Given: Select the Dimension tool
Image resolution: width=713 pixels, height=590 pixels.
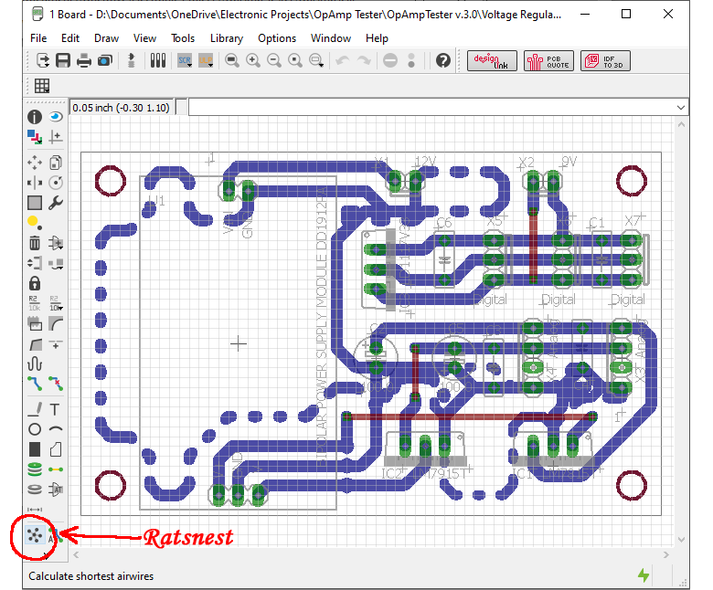Looking at the screenshot, I should point(35,510).
